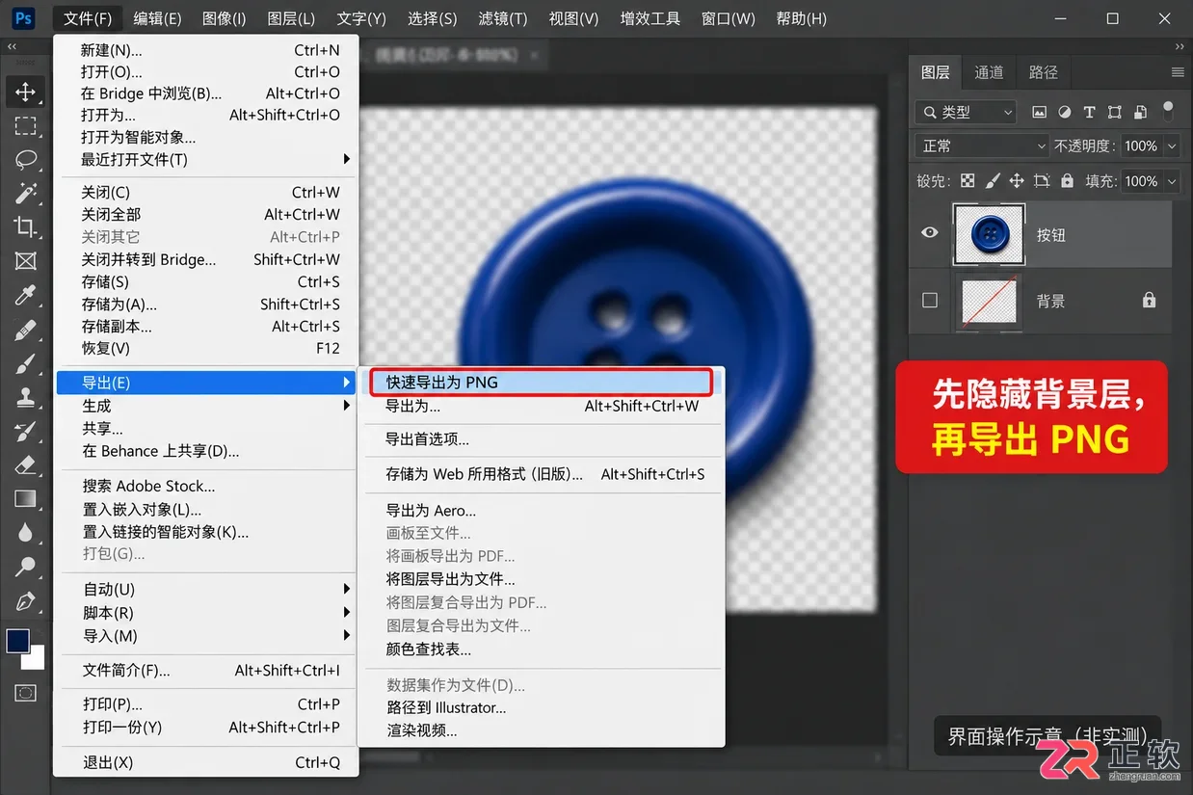
Task: Select the Brush tool
Action: [x=25, y=363]
